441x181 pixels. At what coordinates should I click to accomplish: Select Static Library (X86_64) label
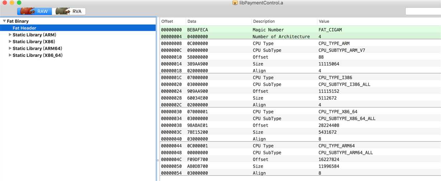point(38,55)
